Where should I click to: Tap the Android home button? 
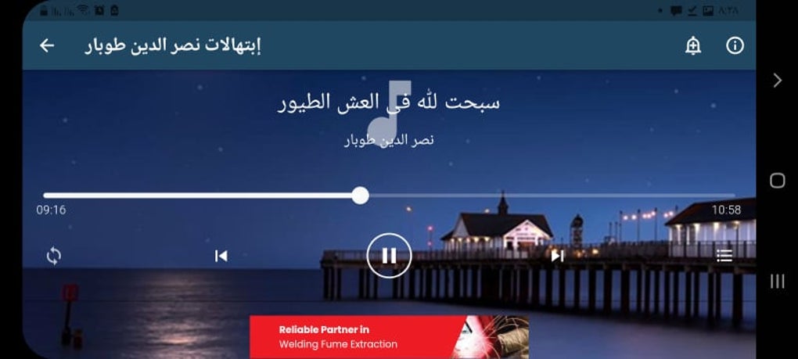click(777, 180)
